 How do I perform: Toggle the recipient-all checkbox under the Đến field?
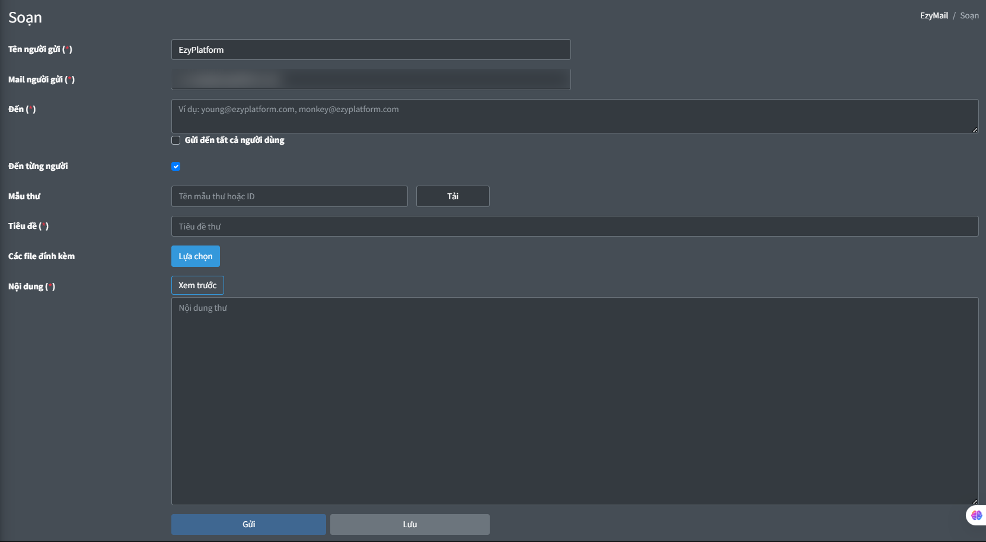[x=175, y=140]
